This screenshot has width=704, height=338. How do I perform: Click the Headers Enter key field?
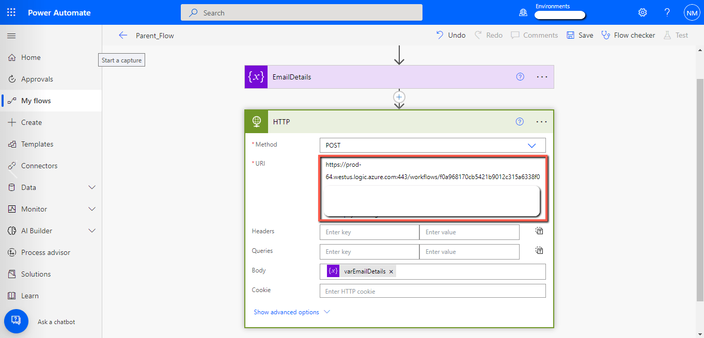(369, 232)
